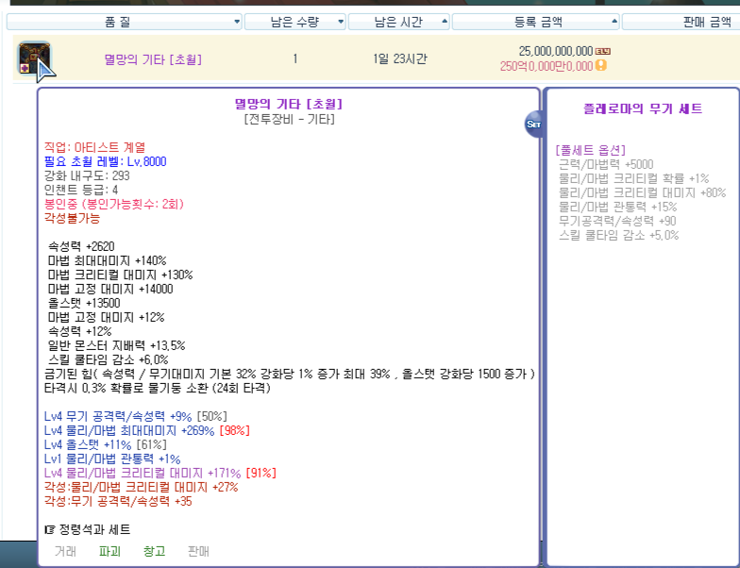Click the 멸망의 기타 item icon
The width and height of the screenshot is (740, 568).
point(33,58)
